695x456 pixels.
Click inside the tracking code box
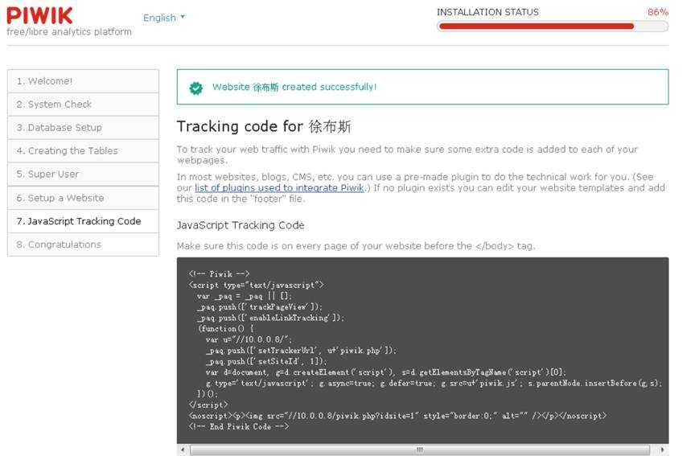422,351
